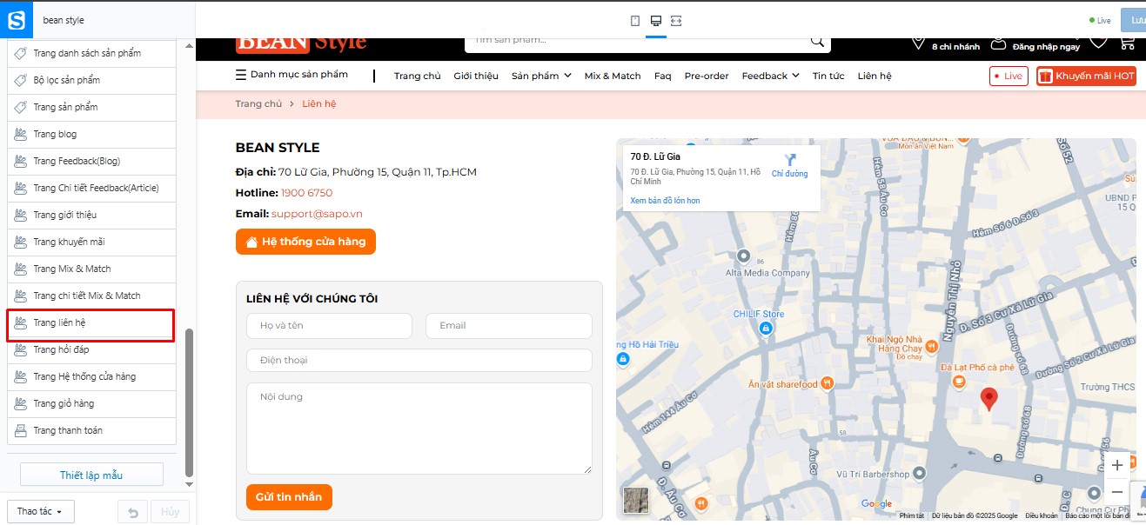Select Trang Hệ thống cửa hàng template

coord(91,376)
